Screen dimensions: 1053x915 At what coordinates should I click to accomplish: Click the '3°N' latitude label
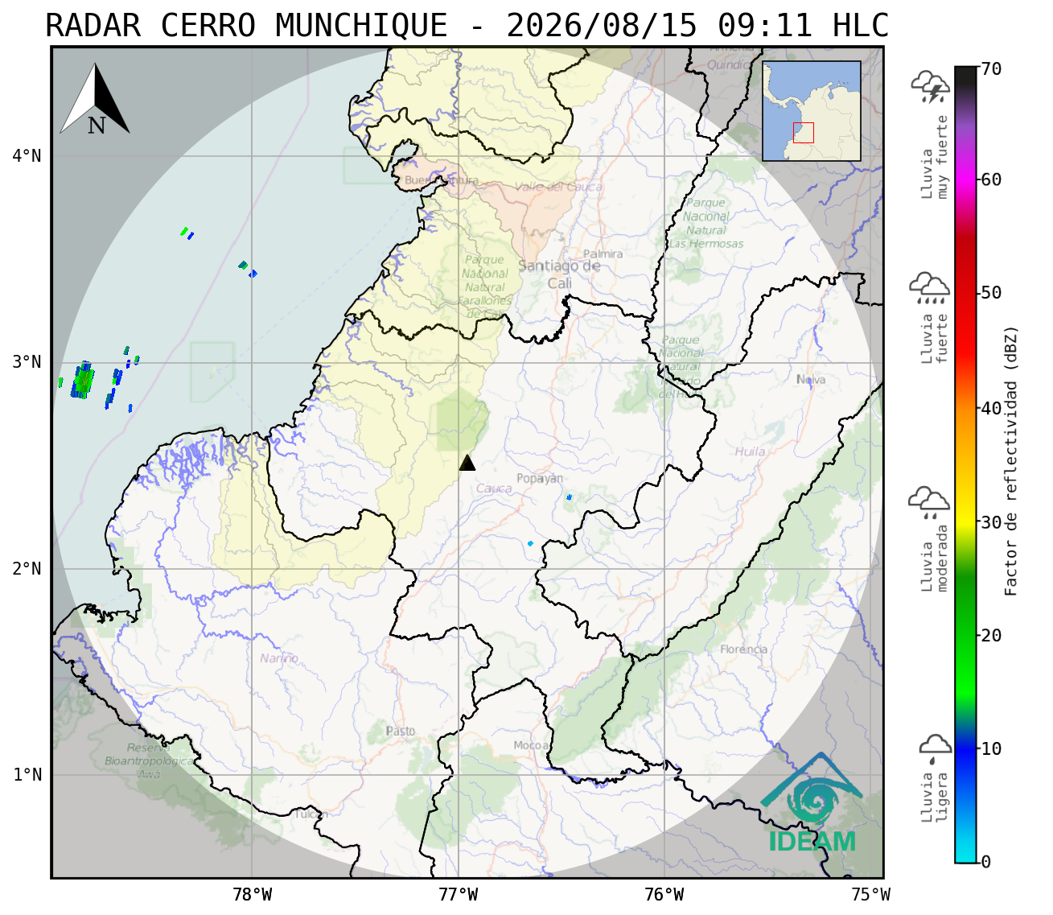27,362
